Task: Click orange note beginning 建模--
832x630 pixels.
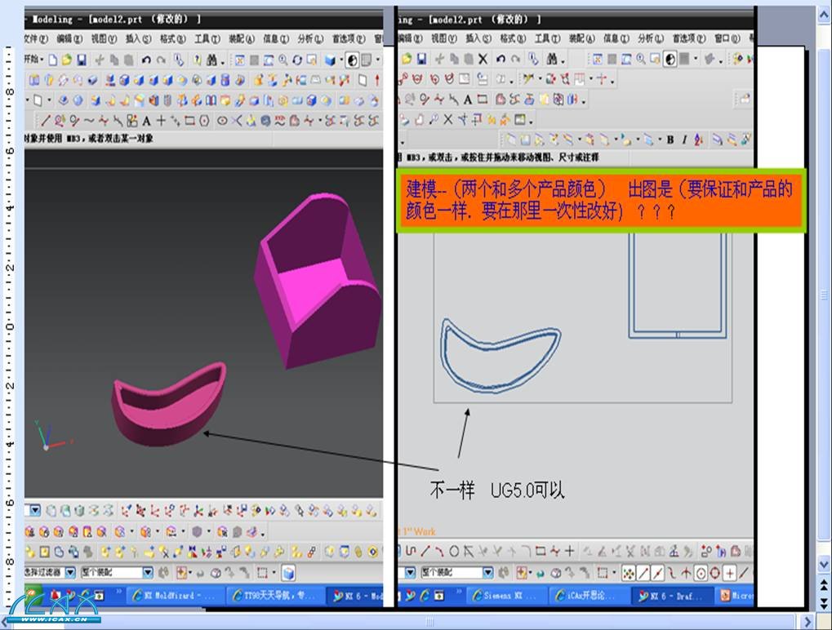Action: coord(601,201)
